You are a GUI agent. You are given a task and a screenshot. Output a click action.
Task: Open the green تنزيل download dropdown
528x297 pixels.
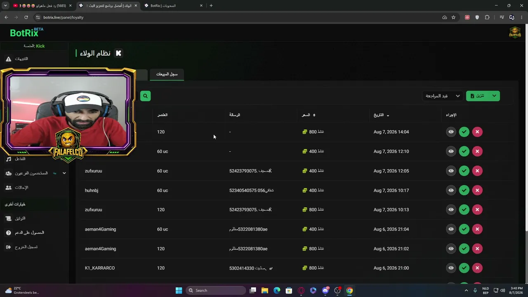pyautogui.click(x=483, y=96)
